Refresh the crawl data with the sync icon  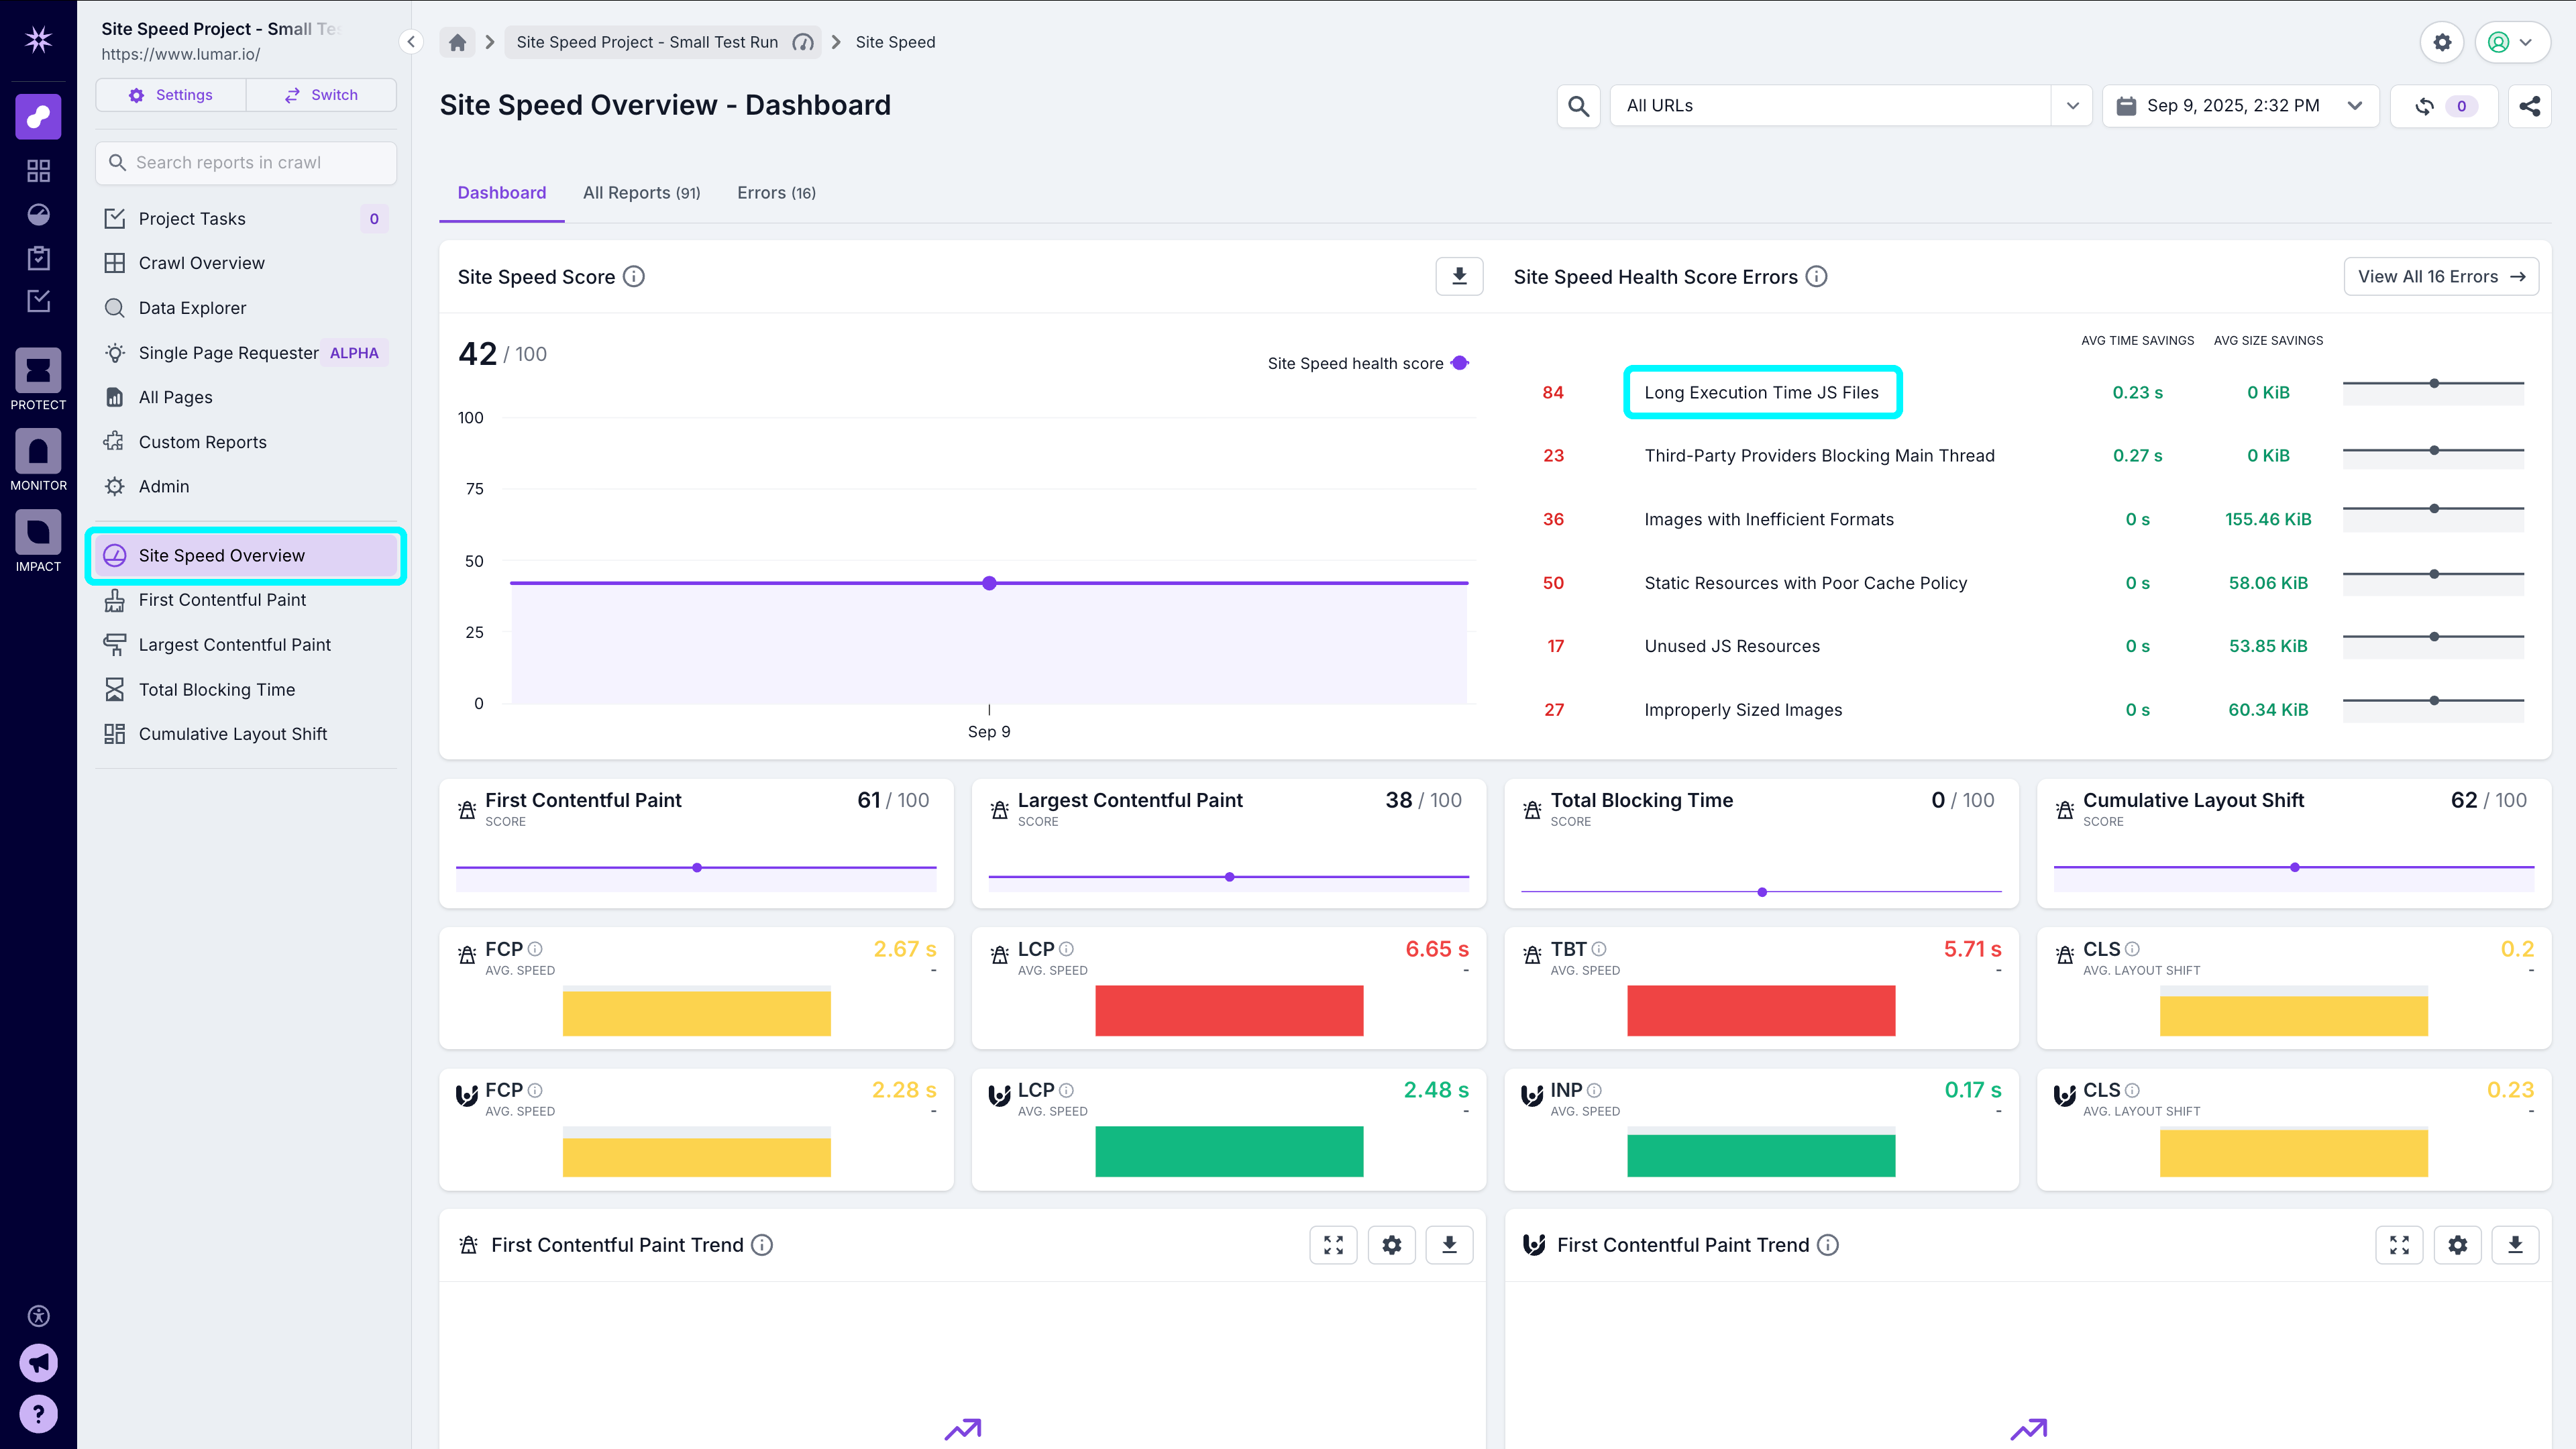click(x=2424, y=105)
